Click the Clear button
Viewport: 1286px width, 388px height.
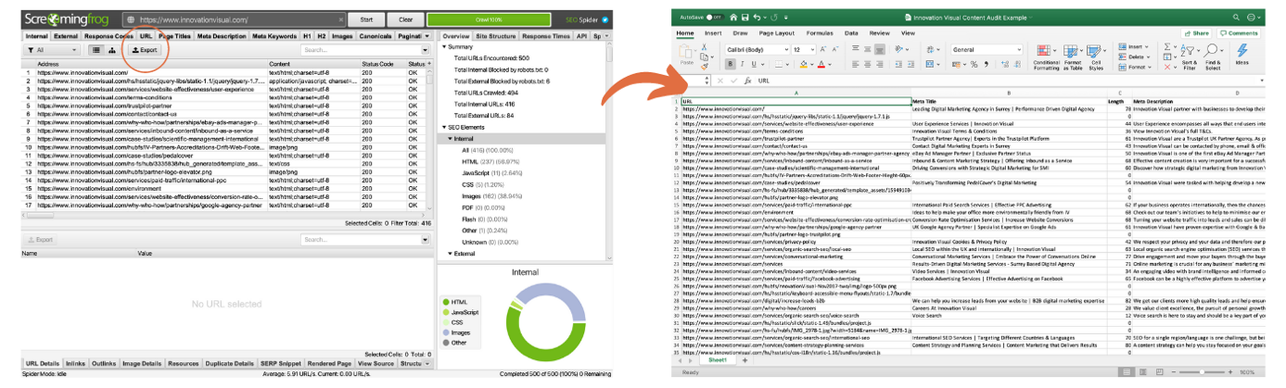coord(406,19)
